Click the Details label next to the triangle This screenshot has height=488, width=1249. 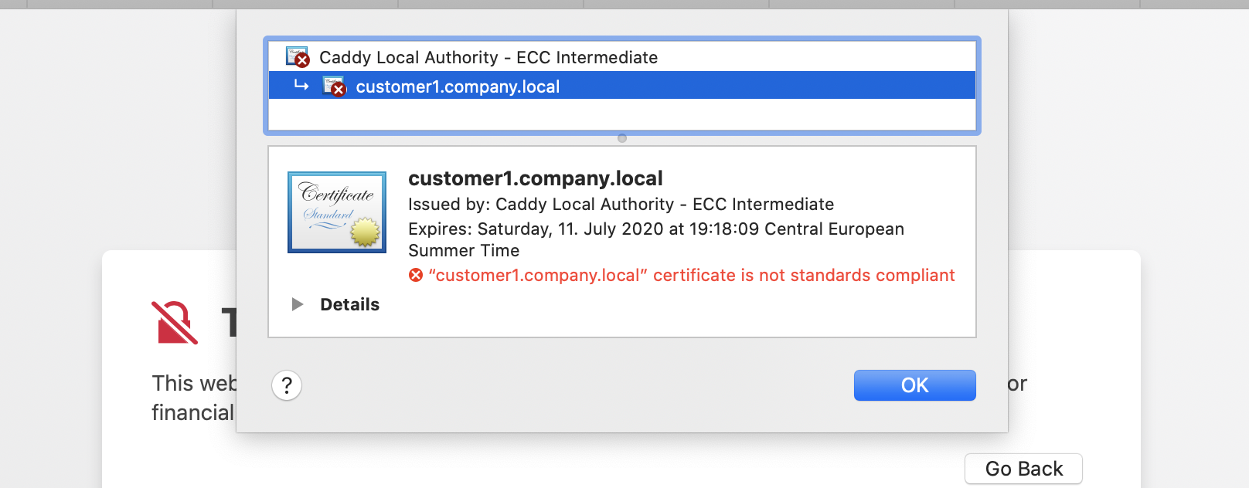pos(349,304)
